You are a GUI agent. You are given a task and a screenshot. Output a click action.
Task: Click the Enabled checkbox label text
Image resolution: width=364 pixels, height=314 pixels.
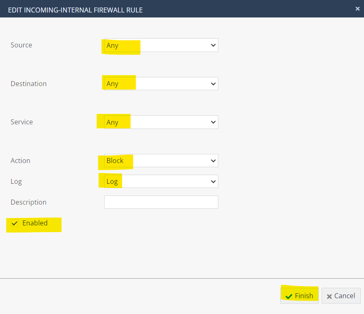point(35,223)
